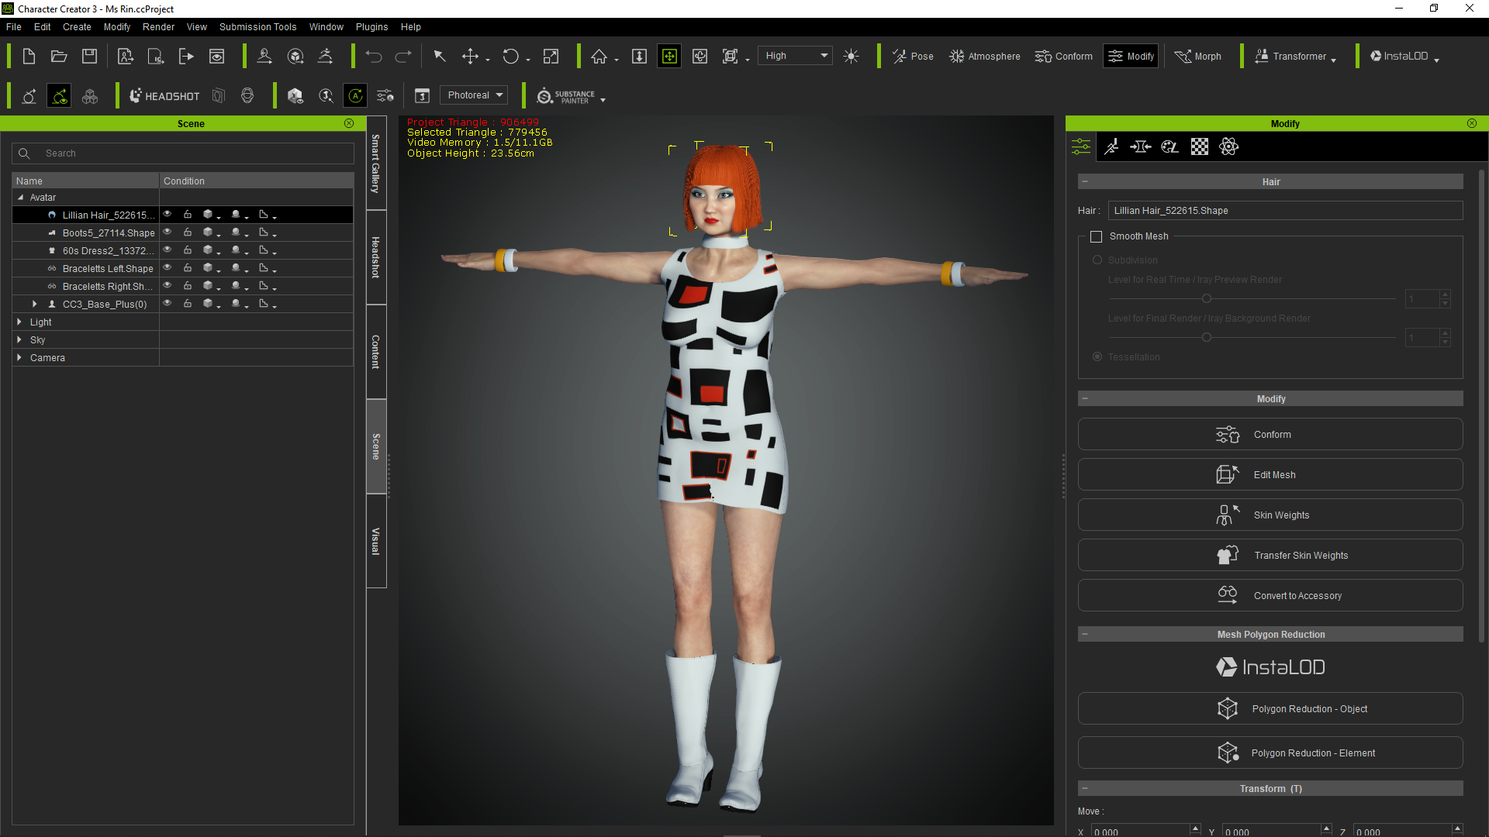The image size is (1489, 837).
Task: Toggle visibility eye for Boots5_27114.Shape
Action: coord(167,232)
